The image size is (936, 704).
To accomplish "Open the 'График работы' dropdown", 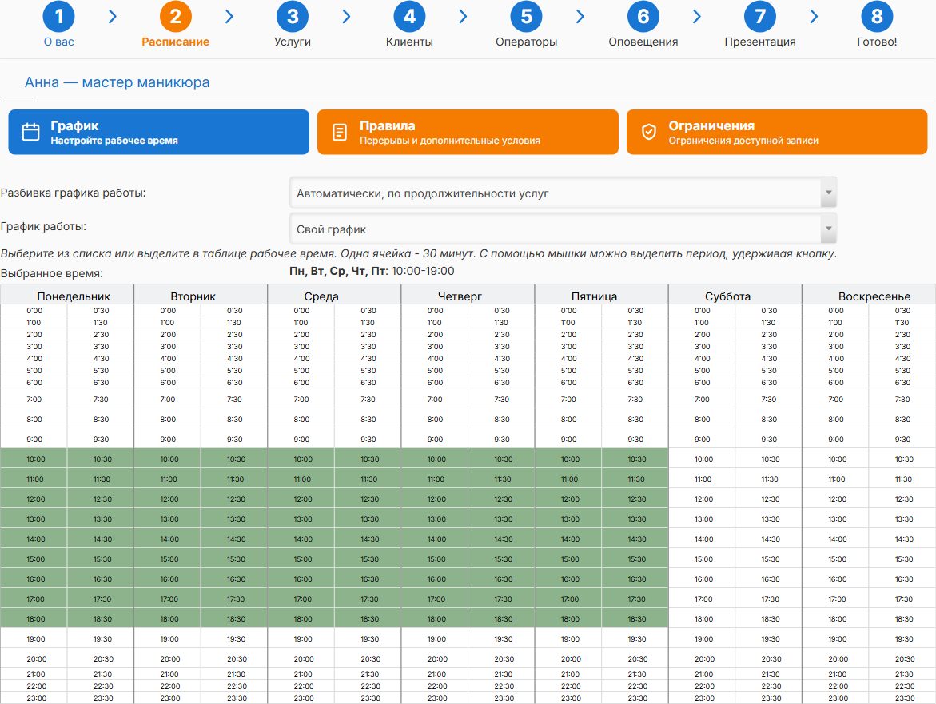I will (x=563, y=229).
